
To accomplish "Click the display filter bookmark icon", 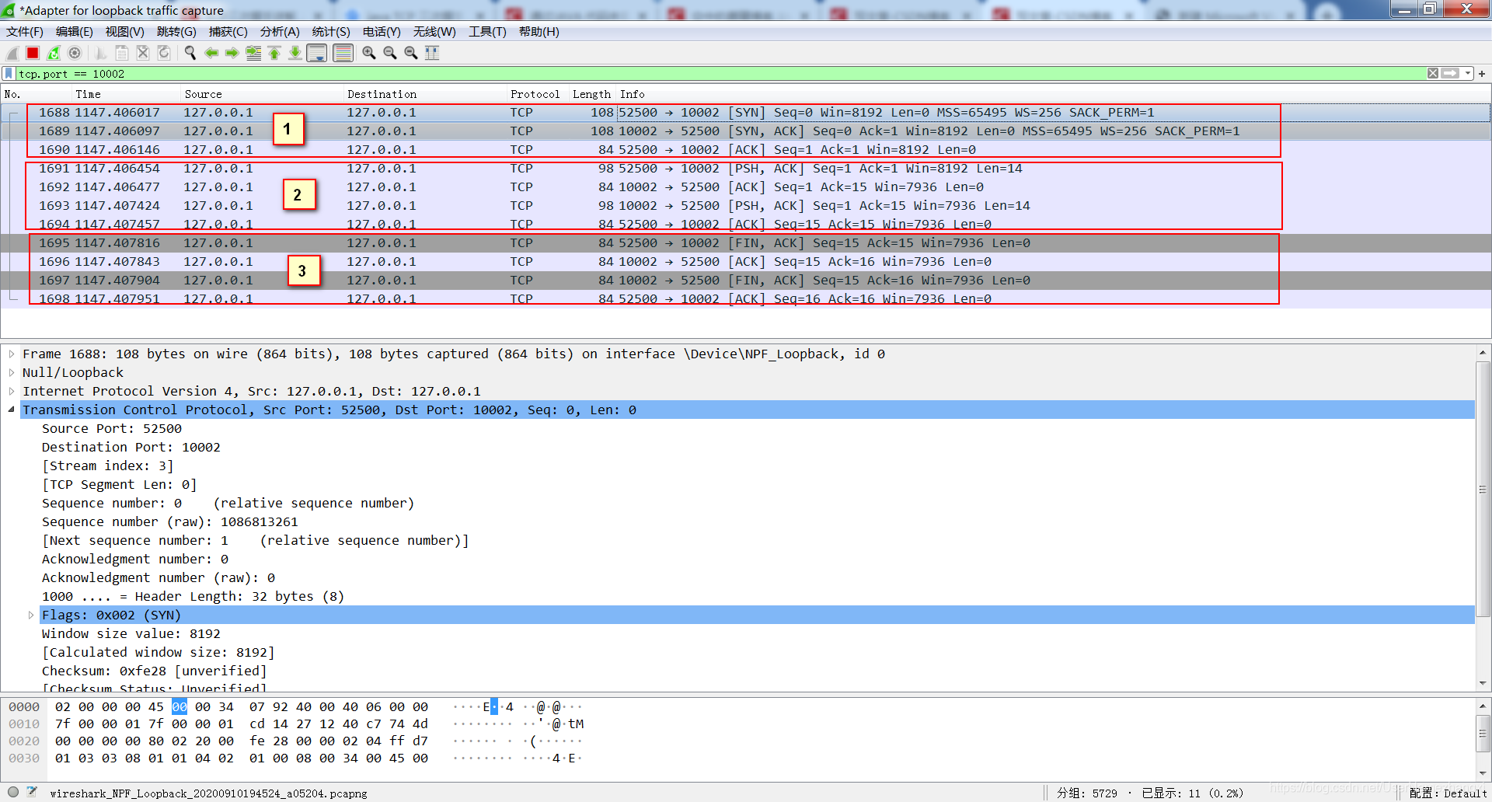I will [x=9, y=74].
